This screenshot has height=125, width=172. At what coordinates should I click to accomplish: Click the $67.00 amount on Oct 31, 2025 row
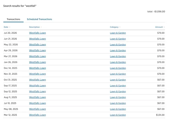point(161,80)
